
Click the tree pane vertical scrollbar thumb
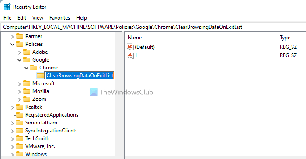[x=118, y=125]
